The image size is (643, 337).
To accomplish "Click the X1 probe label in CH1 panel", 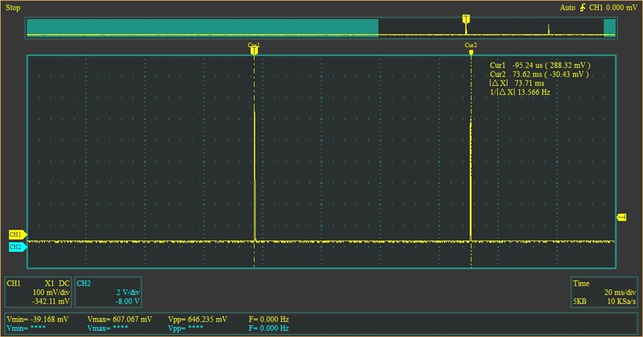I will (x=49, y=283).
